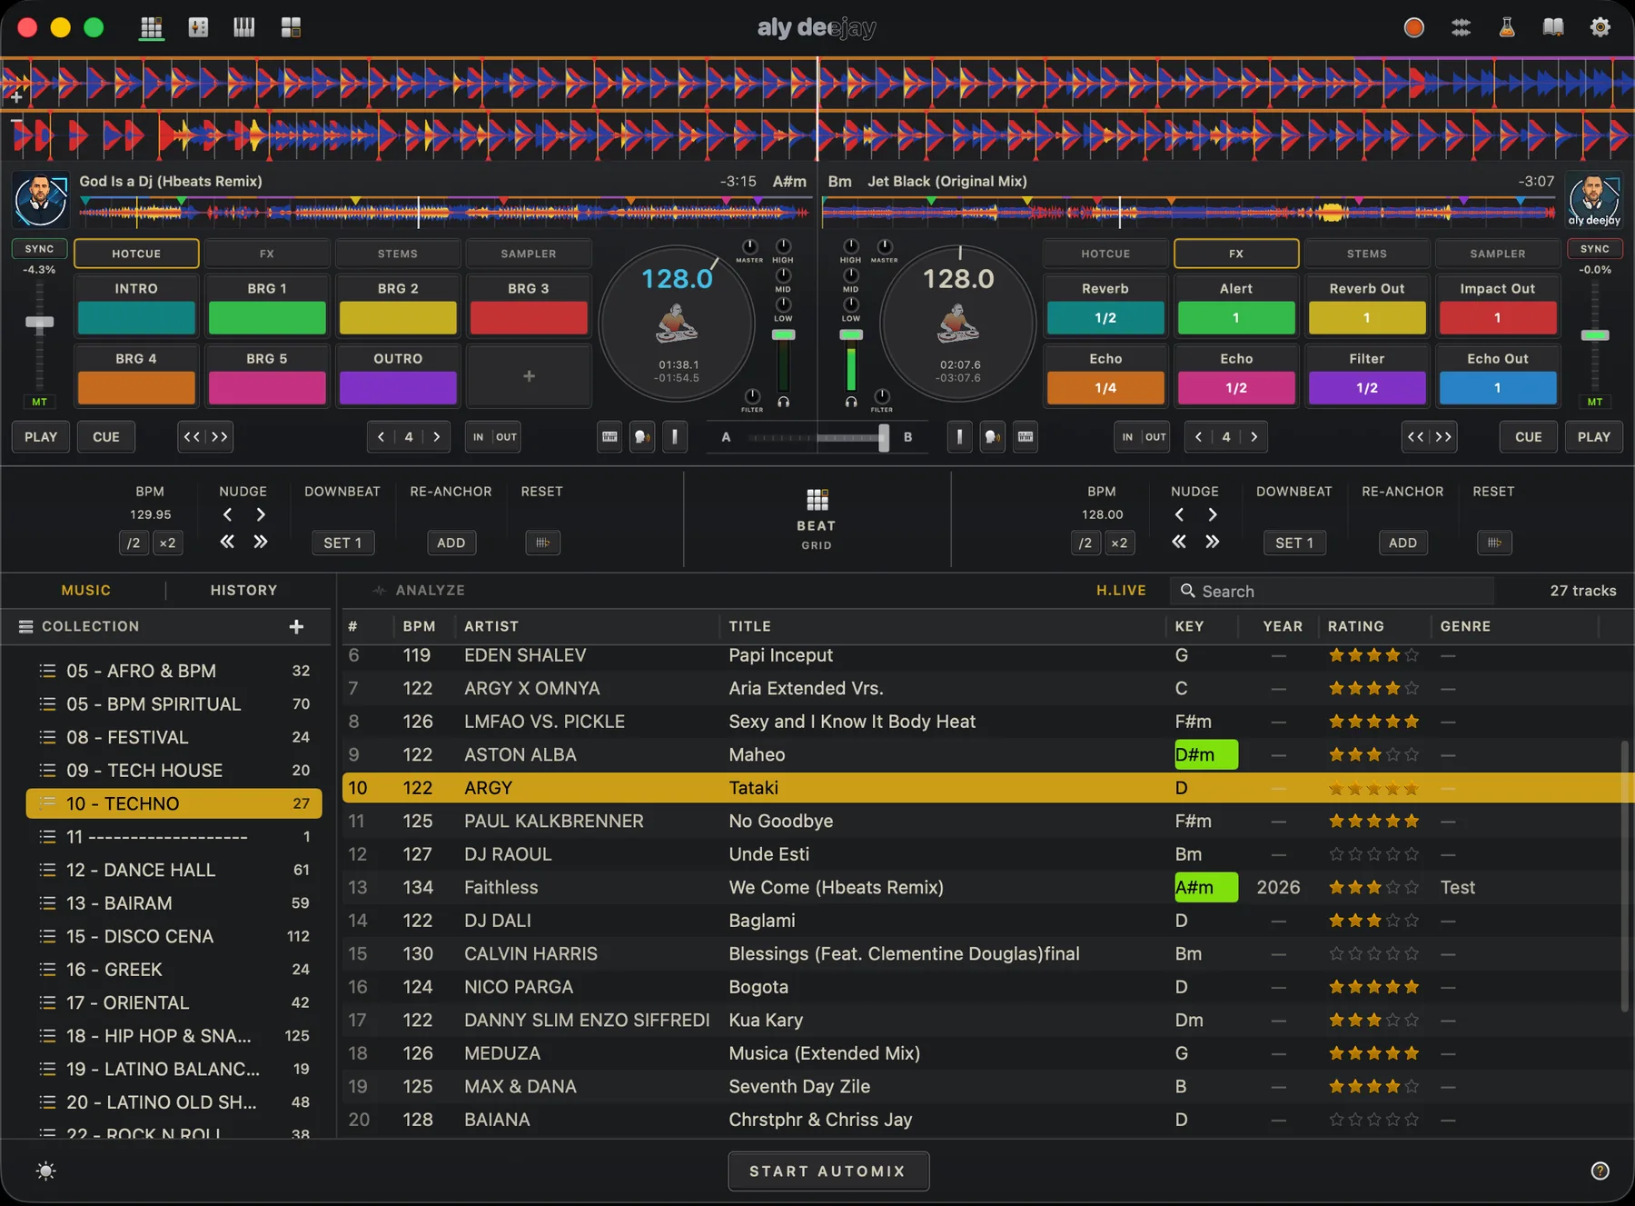This screenshot has width=1635, height=1206.
Task: Switch to MUSIC tab
Action: click(x=85, y=591)
